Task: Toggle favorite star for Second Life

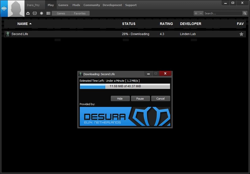Action: (x=241, y=34)
